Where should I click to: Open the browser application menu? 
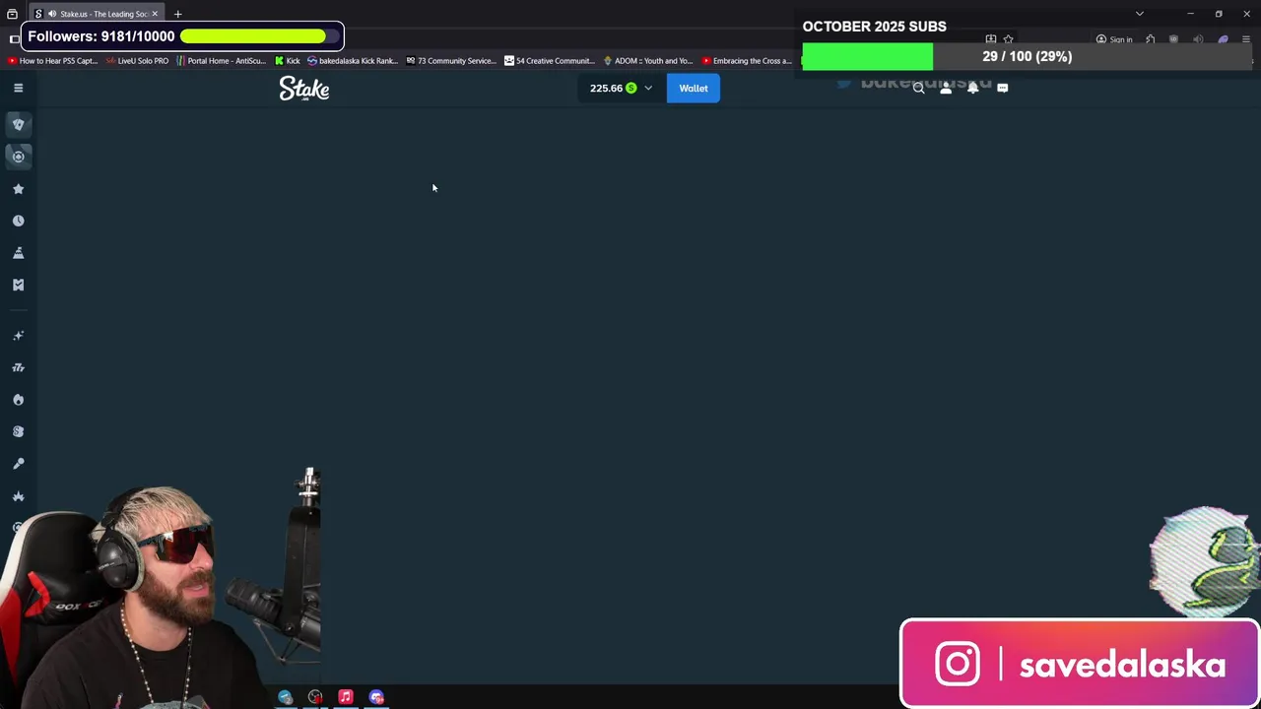(x=1246, y=39)
